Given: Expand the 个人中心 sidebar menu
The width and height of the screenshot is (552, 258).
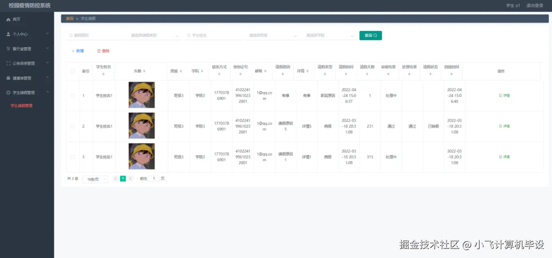Looking at the screenshot, I should pos(27,34).
